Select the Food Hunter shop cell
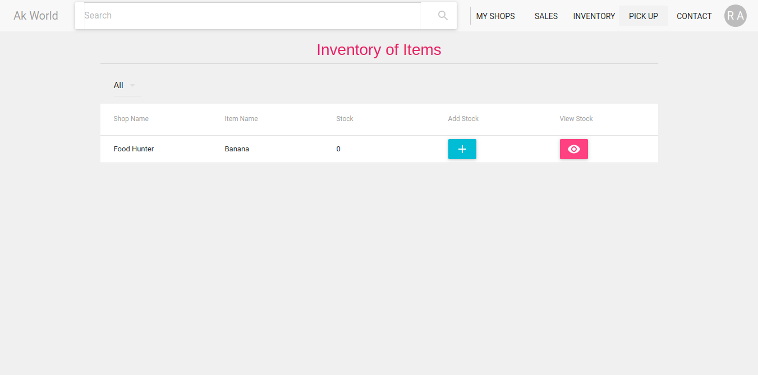 click(134, 149)
